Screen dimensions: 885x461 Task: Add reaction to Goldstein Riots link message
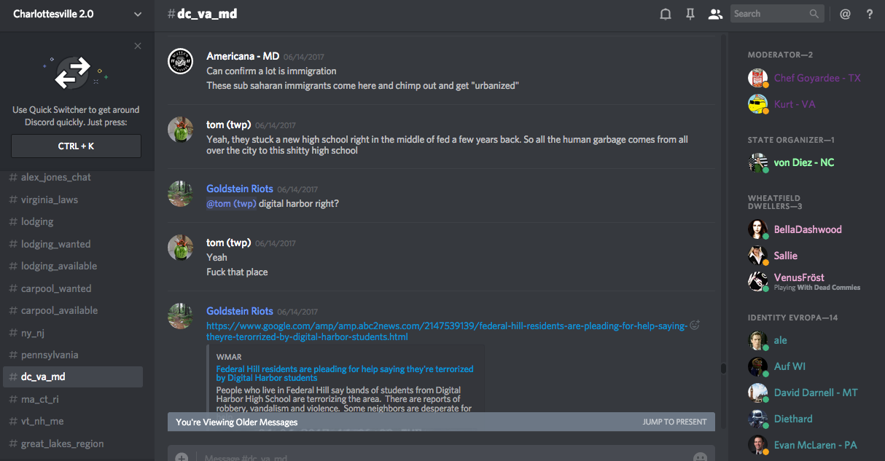point(695,326)
